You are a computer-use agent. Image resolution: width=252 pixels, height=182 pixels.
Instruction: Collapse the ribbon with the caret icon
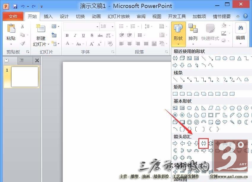tap(238, 16)
